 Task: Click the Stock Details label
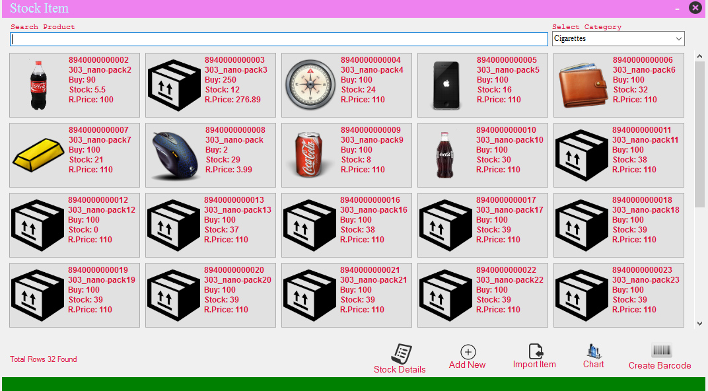pos(400,369)
